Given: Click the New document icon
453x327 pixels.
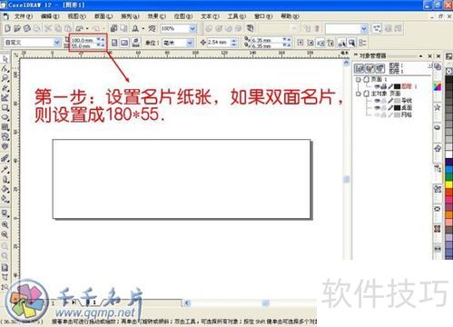Looking at the screenshot, I should click(x=7, y=28).
